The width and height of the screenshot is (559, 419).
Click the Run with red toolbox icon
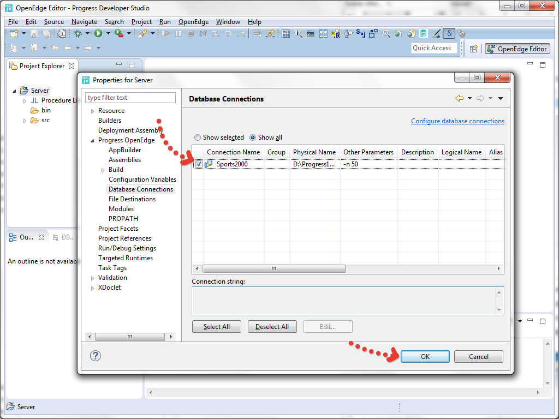pyautogui.click(x=118, y=33)
